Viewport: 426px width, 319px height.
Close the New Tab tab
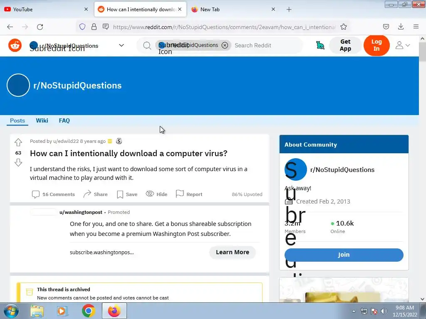point(273,9)
